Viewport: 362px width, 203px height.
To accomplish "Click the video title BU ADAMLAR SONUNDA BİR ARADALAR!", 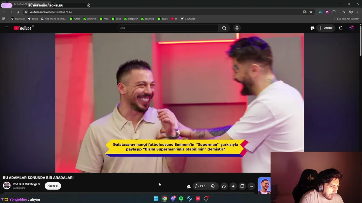I will click(x=38, y=178).
